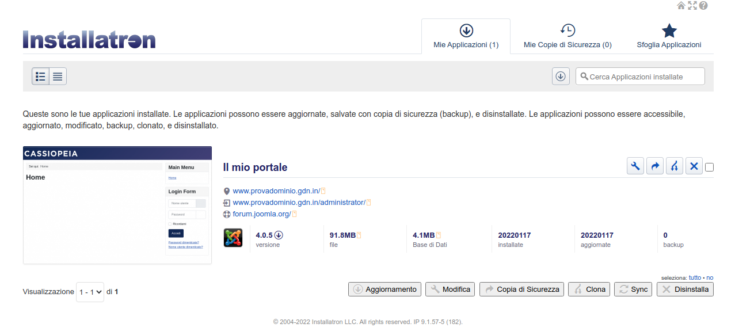Tick the checkbox for Il mio portale
This screenshot has width=735, height=335.
click(709, 167)
